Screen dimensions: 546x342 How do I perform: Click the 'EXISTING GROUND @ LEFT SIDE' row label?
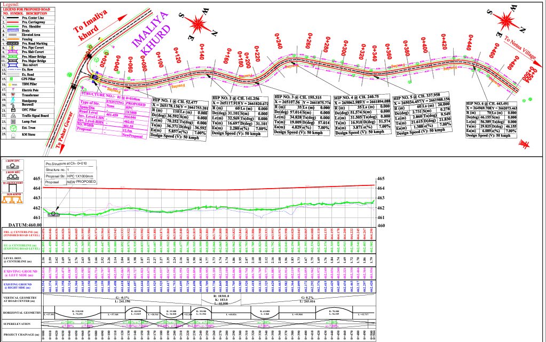coord(20,273)
